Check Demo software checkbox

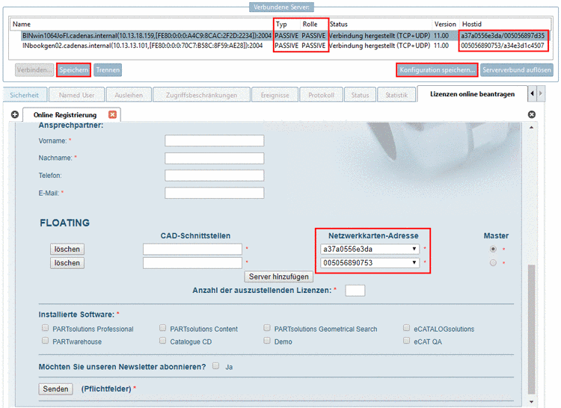pos(267,341)
